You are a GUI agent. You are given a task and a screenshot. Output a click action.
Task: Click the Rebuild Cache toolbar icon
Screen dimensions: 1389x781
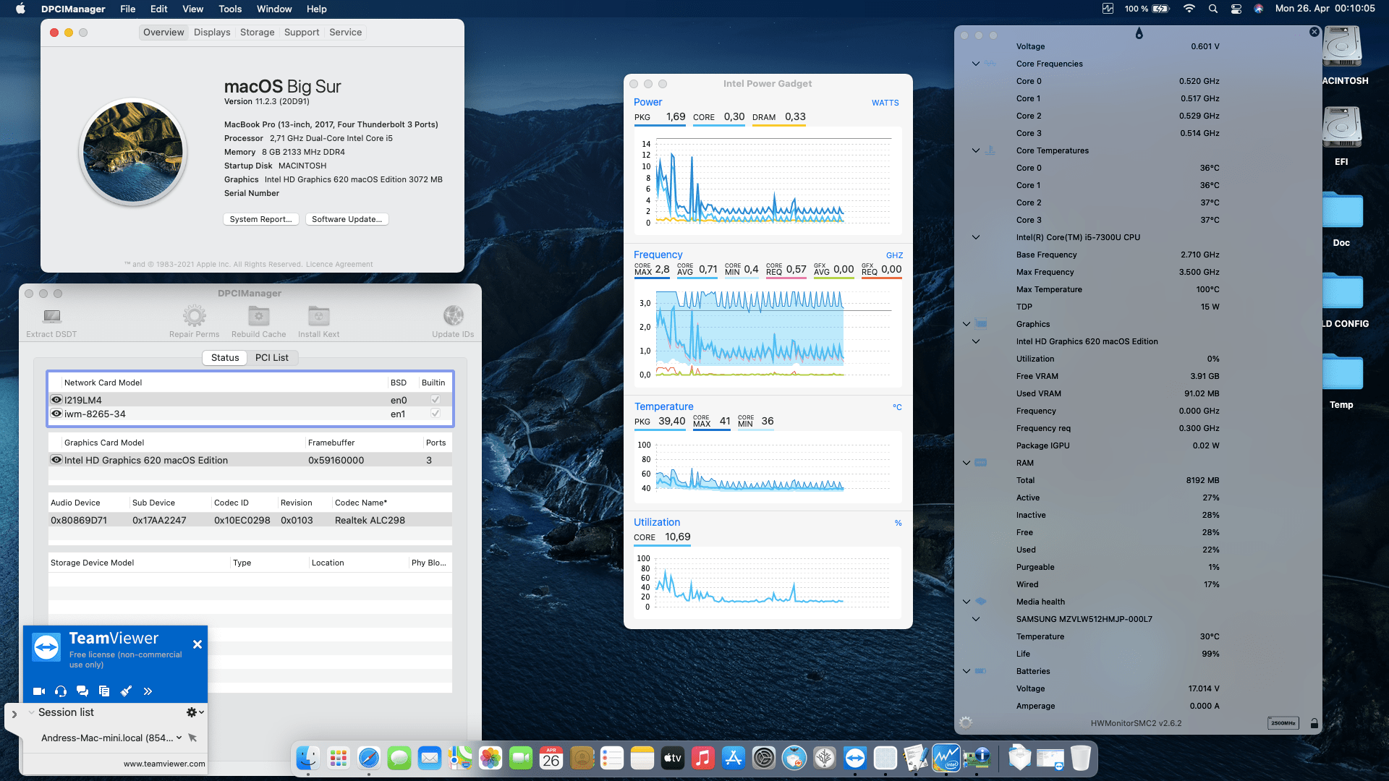tap(258, 321)
